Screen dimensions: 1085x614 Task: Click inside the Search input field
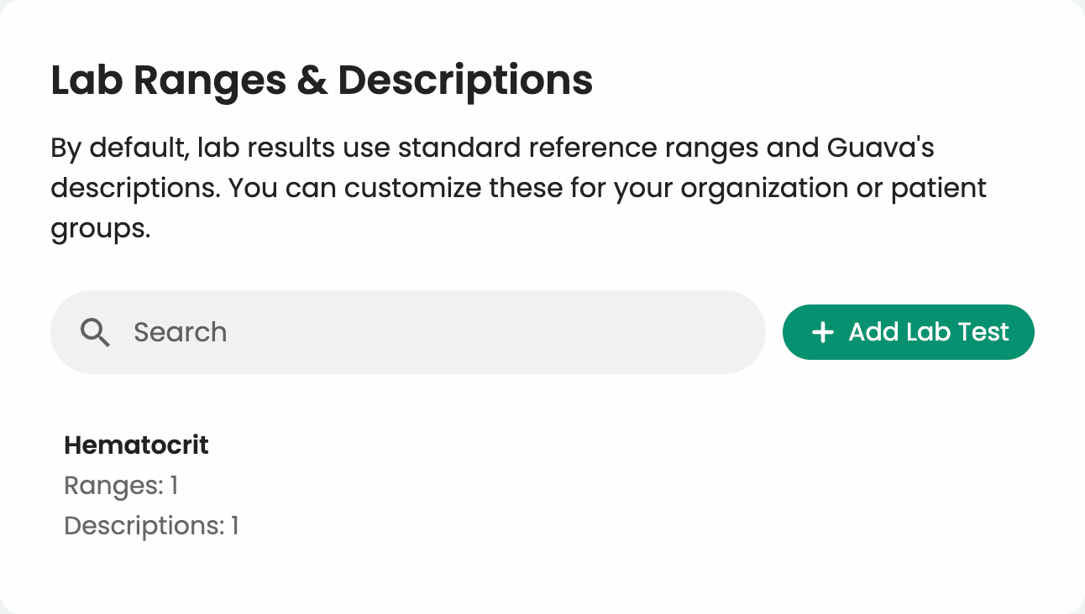(378, 332)
